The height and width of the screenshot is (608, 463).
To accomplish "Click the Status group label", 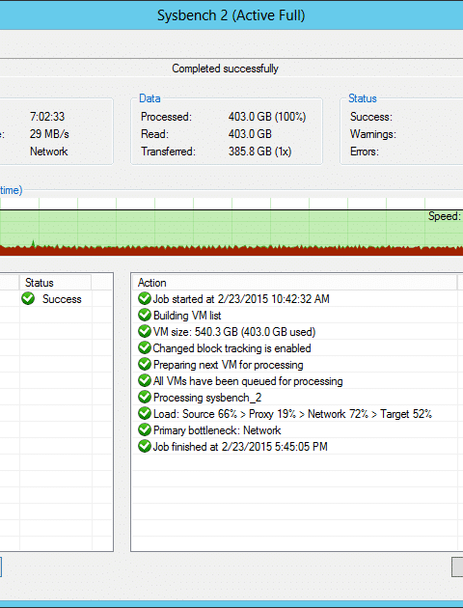I will click(x=363, y=98).
